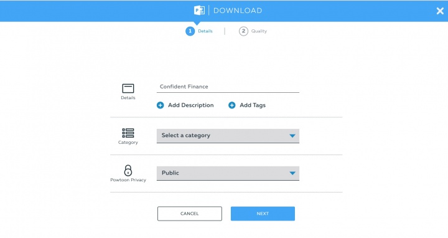This screenshot has height=238, width=448.
Task: Click the arrow on the category dropdown
Action: click(x=292, y=136)
